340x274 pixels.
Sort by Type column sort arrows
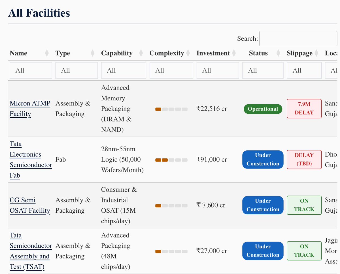(x=92, y=53)
